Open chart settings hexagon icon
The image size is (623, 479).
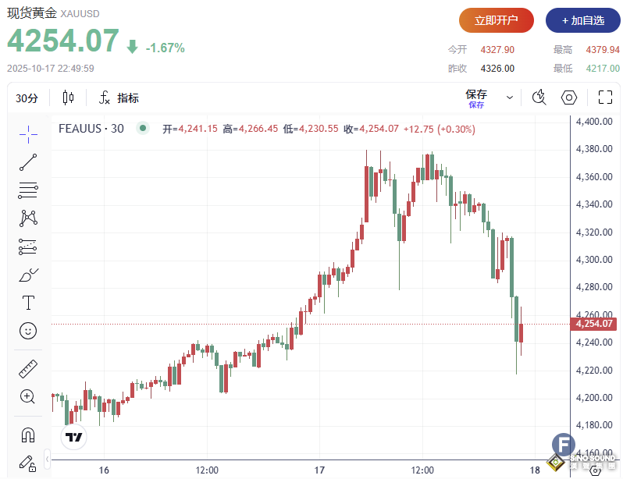tap(569, 98)
